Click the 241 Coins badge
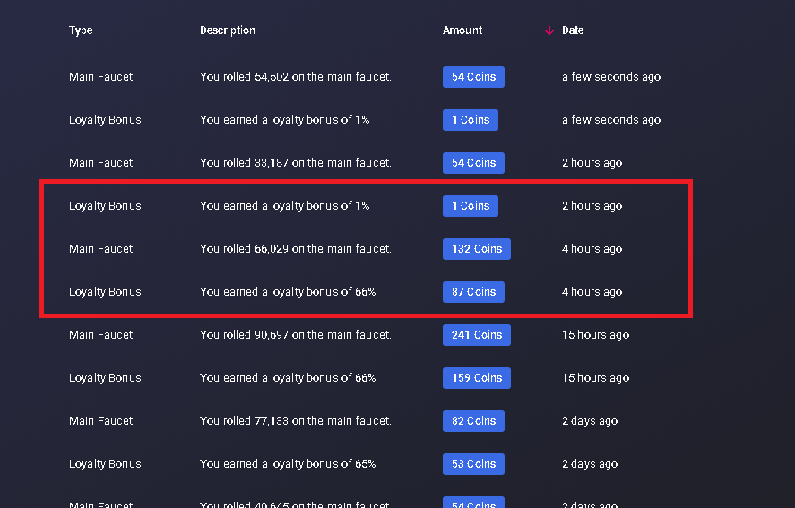 click(x=477, y=335)
